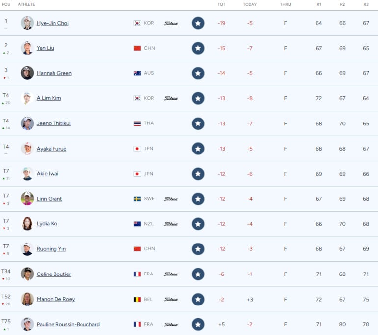378x335 pixels.
Task: Click the Belgium flag for Manon De Roey
Action: tap(137, 299)
